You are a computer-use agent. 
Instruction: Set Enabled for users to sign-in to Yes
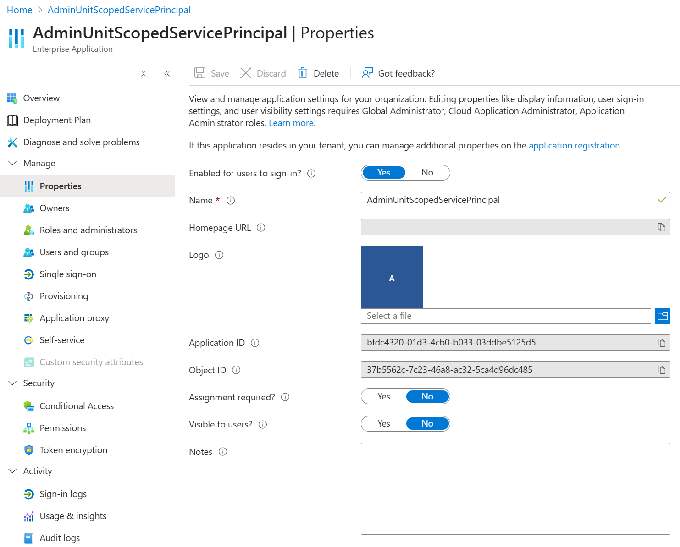(x=384, y=173)
